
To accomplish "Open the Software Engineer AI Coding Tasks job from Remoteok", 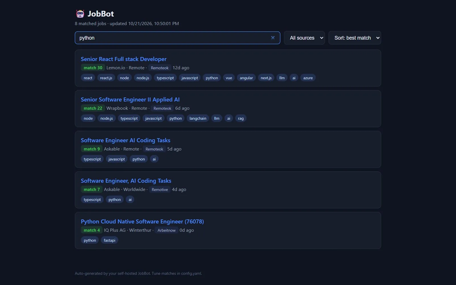I will (x=125, y=140).
